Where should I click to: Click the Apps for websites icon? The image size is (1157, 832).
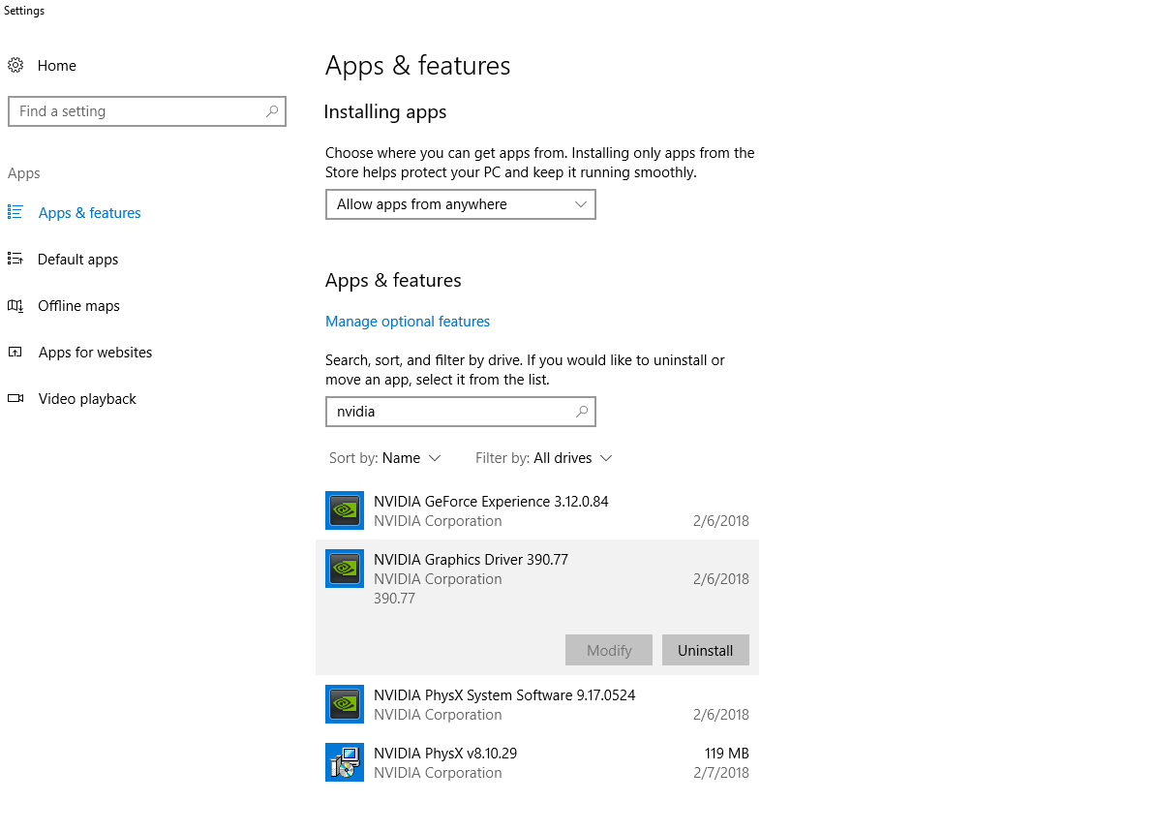pyautogui.click(x=15, y=353)
